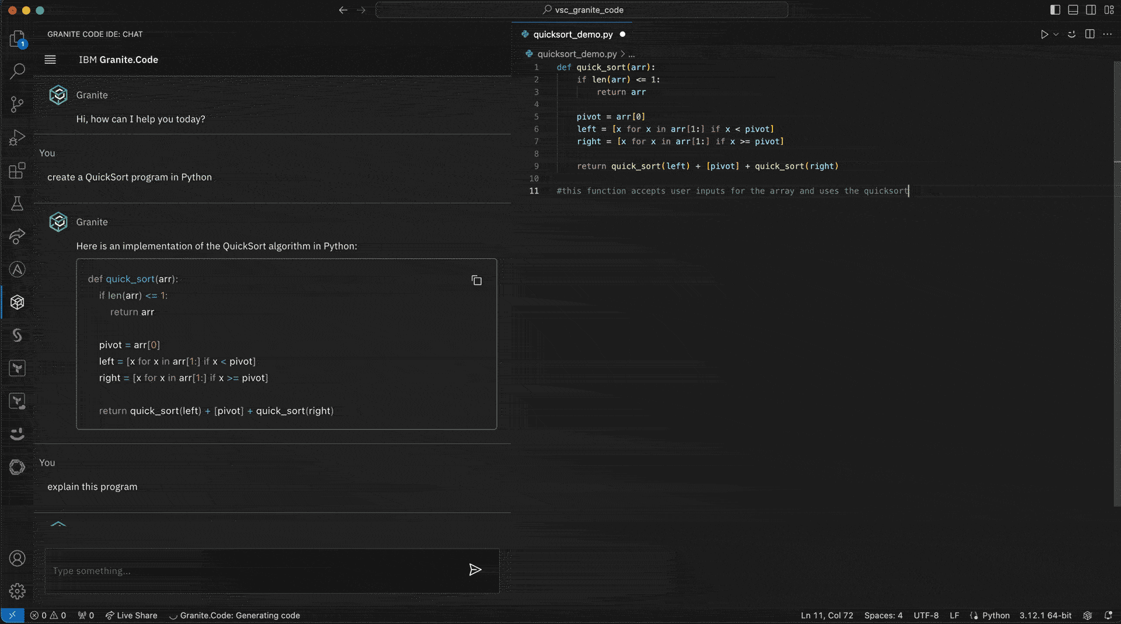Click the Split Editor icon
The image size is (1121, 624).
click(1089, 34)
